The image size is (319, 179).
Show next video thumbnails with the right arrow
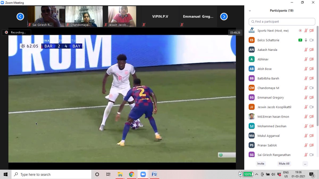pyautogui.click(x=224, y=17)
